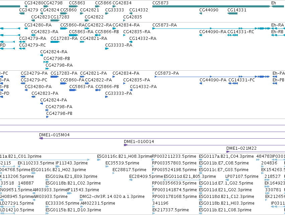Image resolution: width=285 pixels, height=215 pixels.
Task: Select transcript CG14331-RC
Action: (241, 31)
